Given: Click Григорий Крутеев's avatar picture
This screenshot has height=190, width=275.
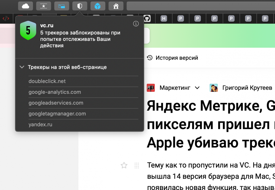Looking at the screenshot, I should pyautogui.click(x=214, y=88).
